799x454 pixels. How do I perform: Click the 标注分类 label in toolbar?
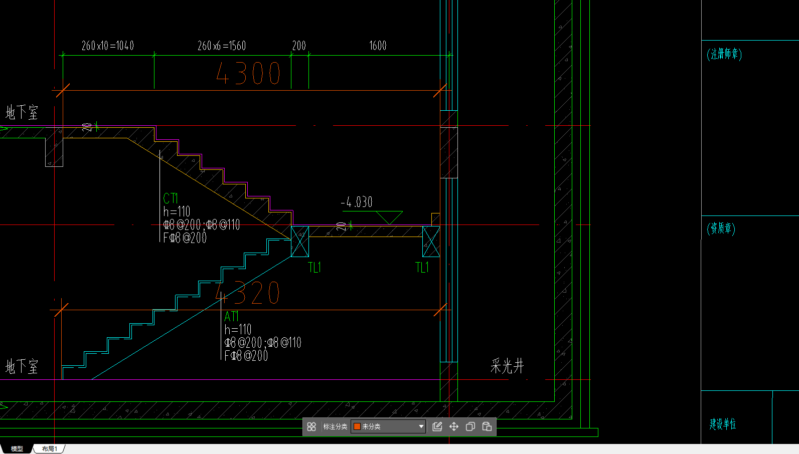[x=335, y=426]
